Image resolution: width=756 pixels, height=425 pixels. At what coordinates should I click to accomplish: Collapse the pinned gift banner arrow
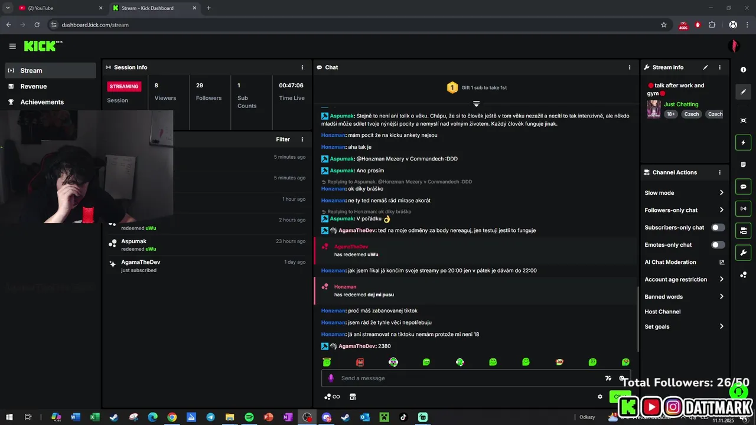[x=476, y=104]
